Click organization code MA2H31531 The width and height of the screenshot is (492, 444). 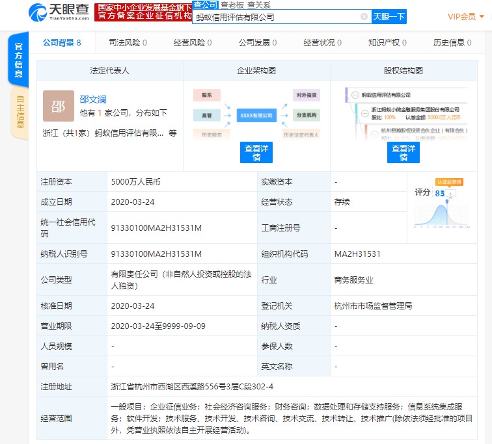point(357,254)
